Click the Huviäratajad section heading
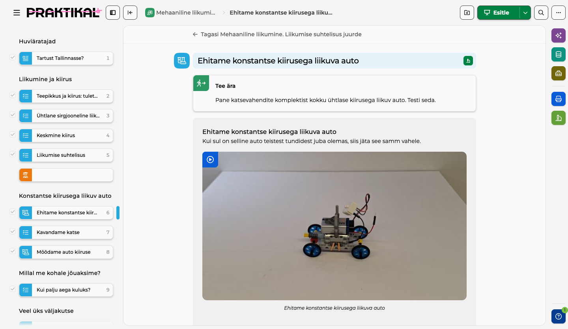Image resolution: width=568 pixels, height=329 pixels. click(37, 41)
